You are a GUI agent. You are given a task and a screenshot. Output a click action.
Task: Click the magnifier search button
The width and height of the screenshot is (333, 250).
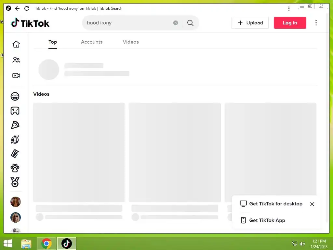click(x=190, y=23)
